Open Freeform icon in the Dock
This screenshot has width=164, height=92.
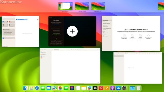pos(89,88)
